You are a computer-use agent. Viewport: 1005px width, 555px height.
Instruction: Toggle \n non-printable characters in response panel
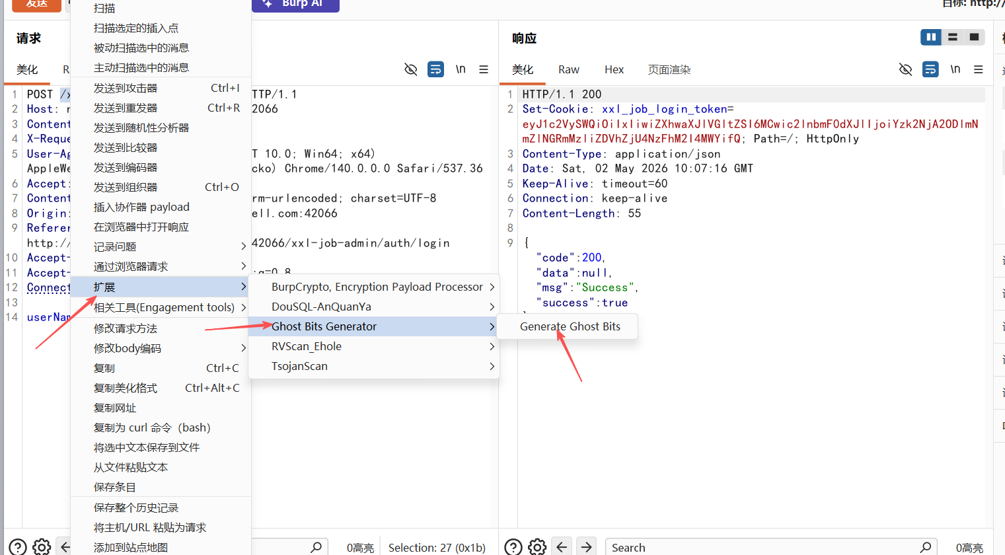click(x=955, y=69)
